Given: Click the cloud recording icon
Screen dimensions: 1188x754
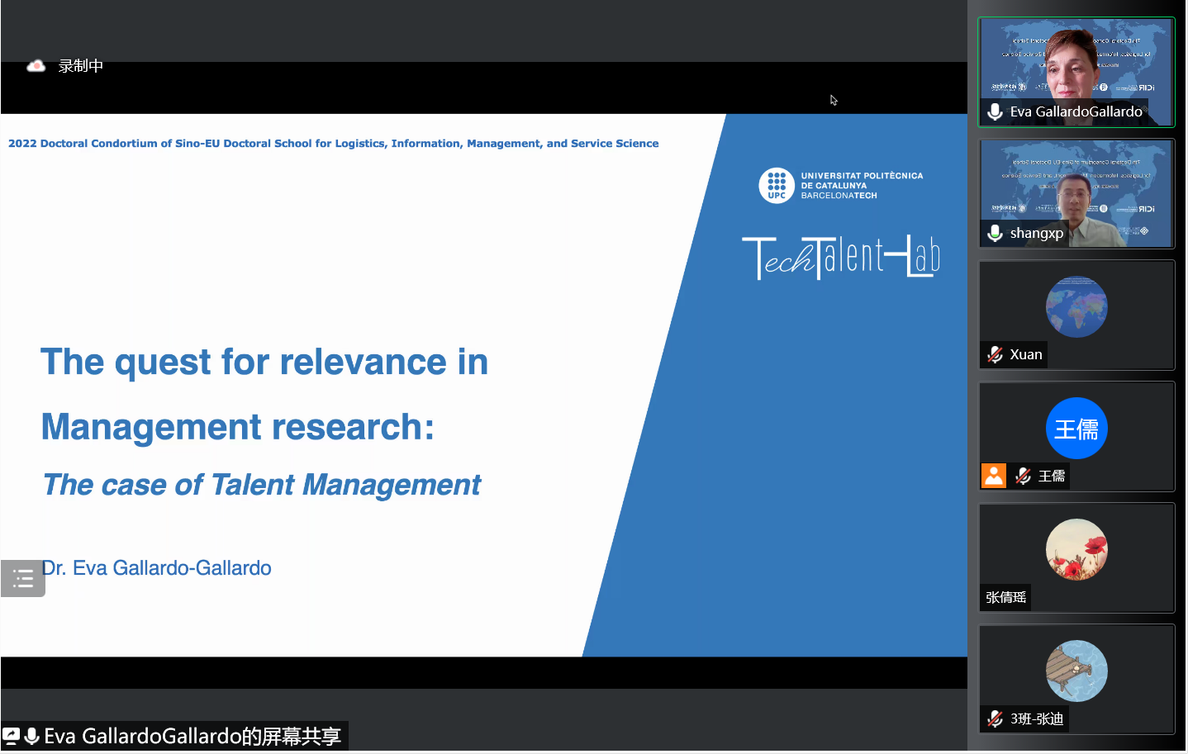Looking at the screenshot, I should point(36,66).
